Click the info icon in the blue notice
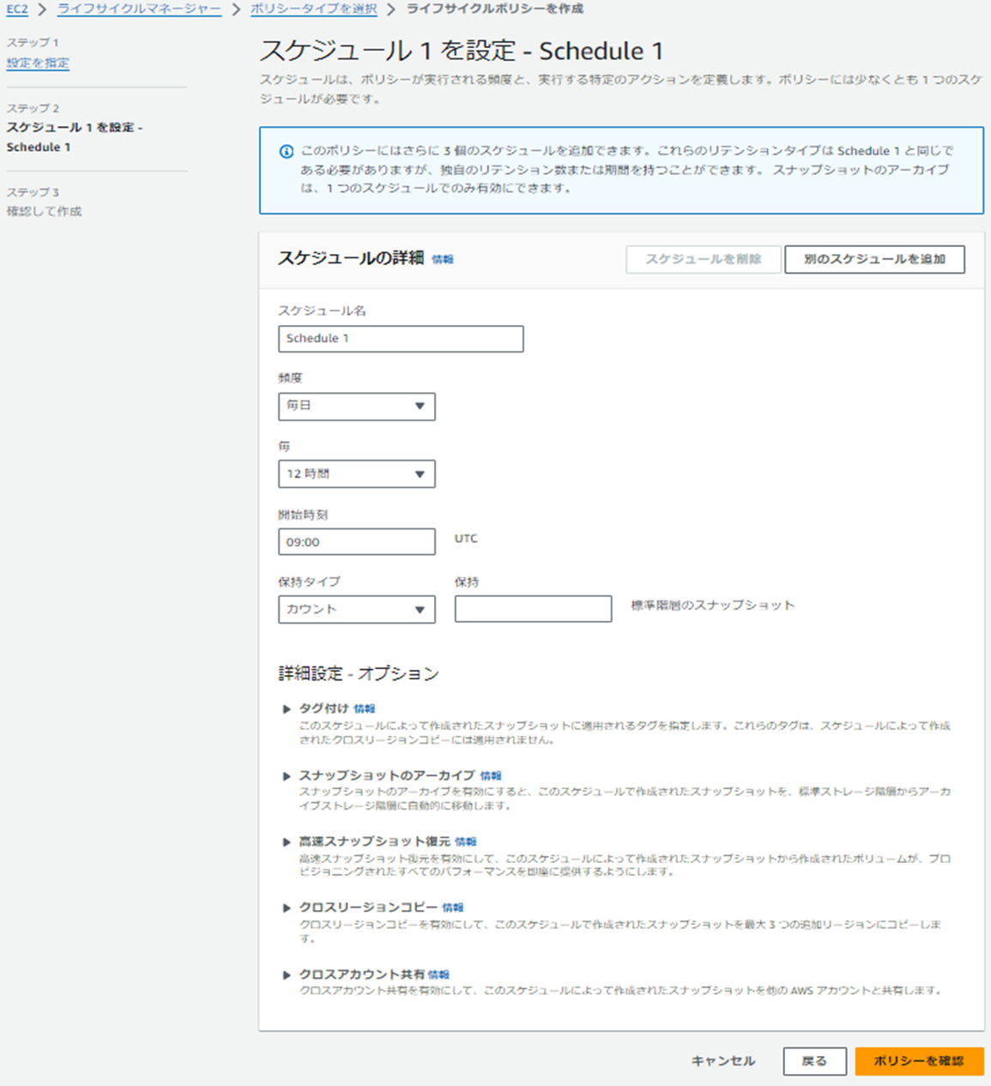Screen dimensions: 991x1086 pos(287,152)
